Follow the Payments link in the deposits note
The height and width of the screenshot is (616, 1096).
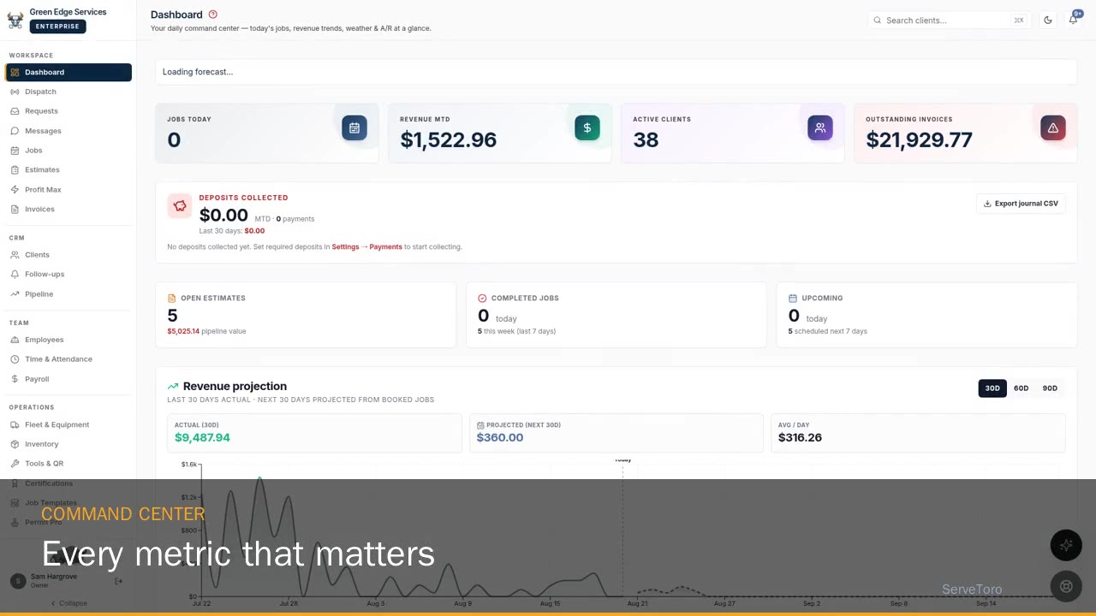[x=385, y=247]
